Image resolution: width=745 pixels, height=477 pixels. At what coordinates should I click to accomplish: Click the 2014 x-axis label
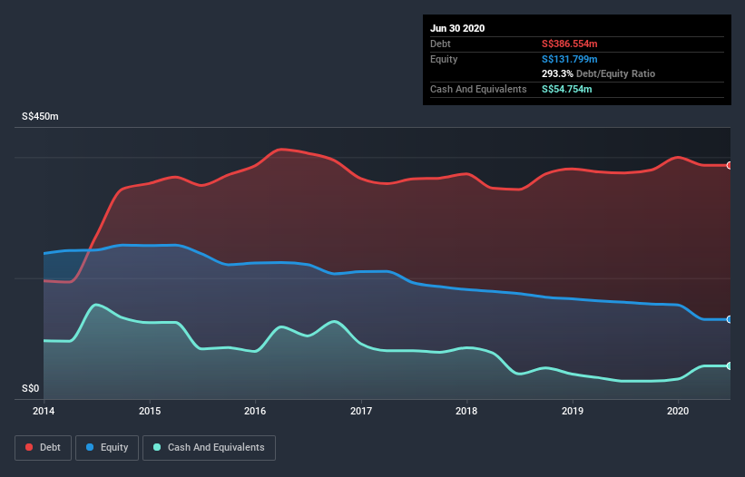[44, 411]
